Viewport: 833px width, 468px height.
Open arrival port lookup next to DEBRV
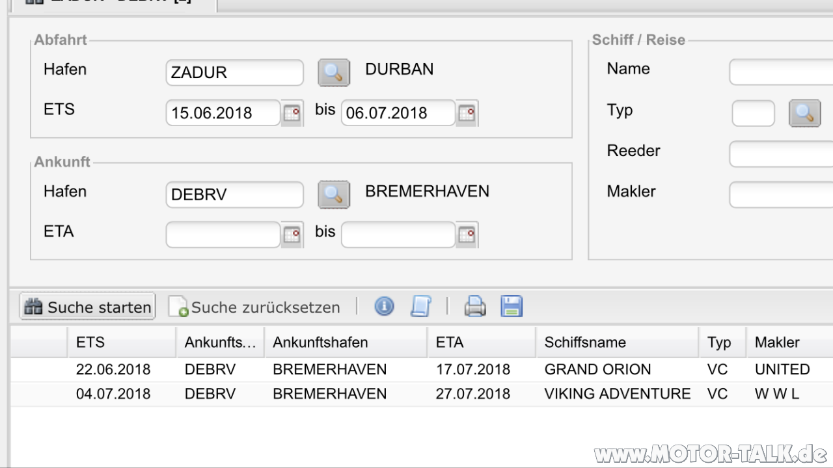tap(334, 194)
